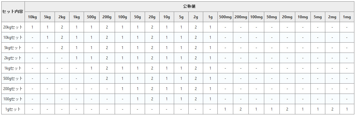
Task: Click the 1kgセット row label
Action: (x=13, y=68)
